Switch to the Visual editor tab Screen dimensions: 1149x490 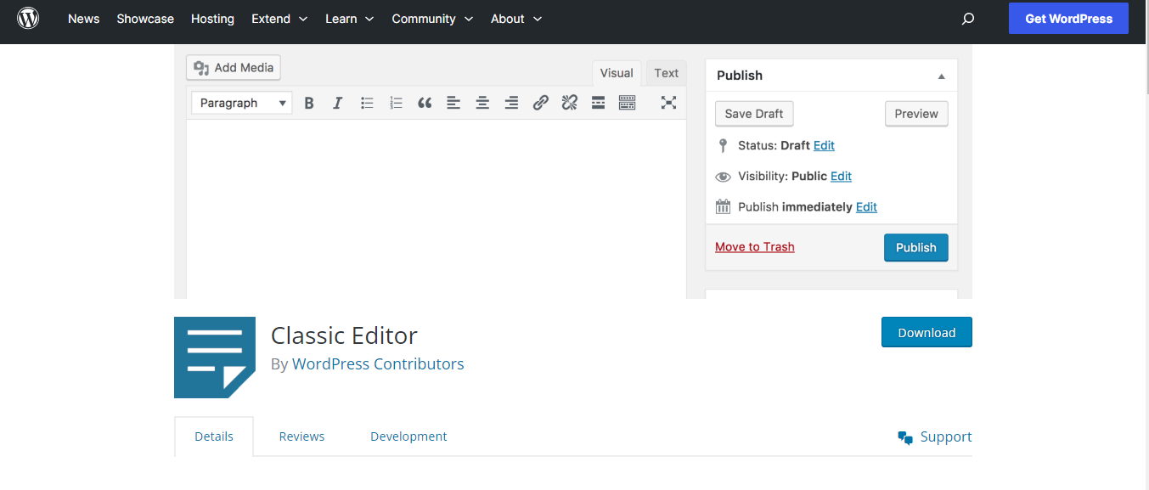point(617,73)
